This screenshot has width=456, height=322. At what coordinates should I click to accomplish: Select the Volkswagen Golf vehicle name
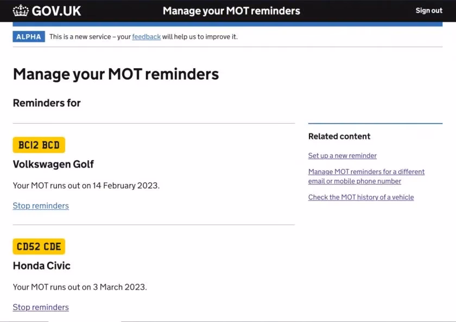(x=53, y=164)
